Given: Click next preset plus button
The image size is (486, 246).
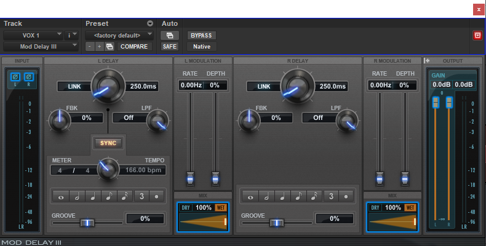Looking at the screenshot, I should tap(99, 47).
